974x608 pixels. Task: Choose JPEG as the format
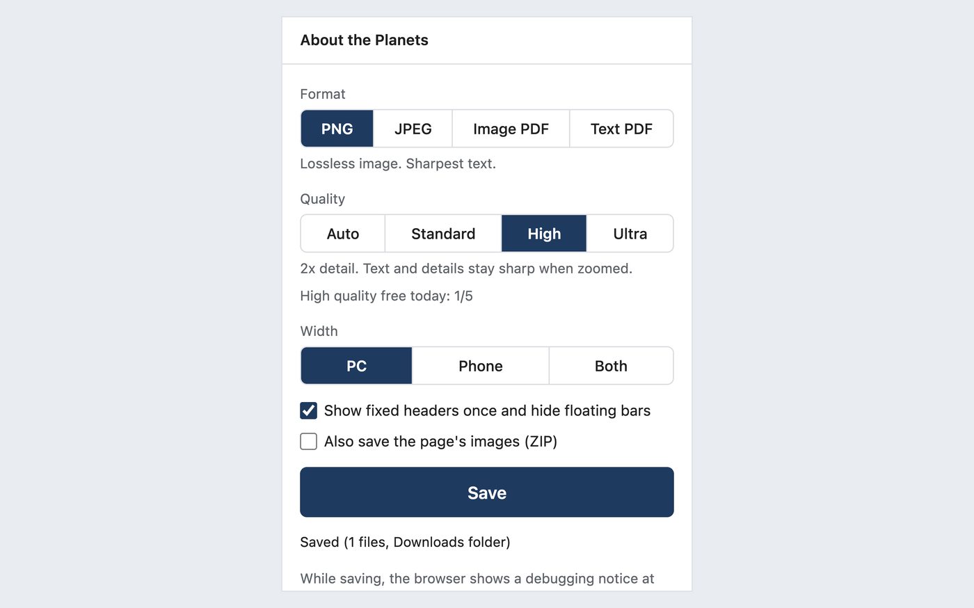[413, 129]
